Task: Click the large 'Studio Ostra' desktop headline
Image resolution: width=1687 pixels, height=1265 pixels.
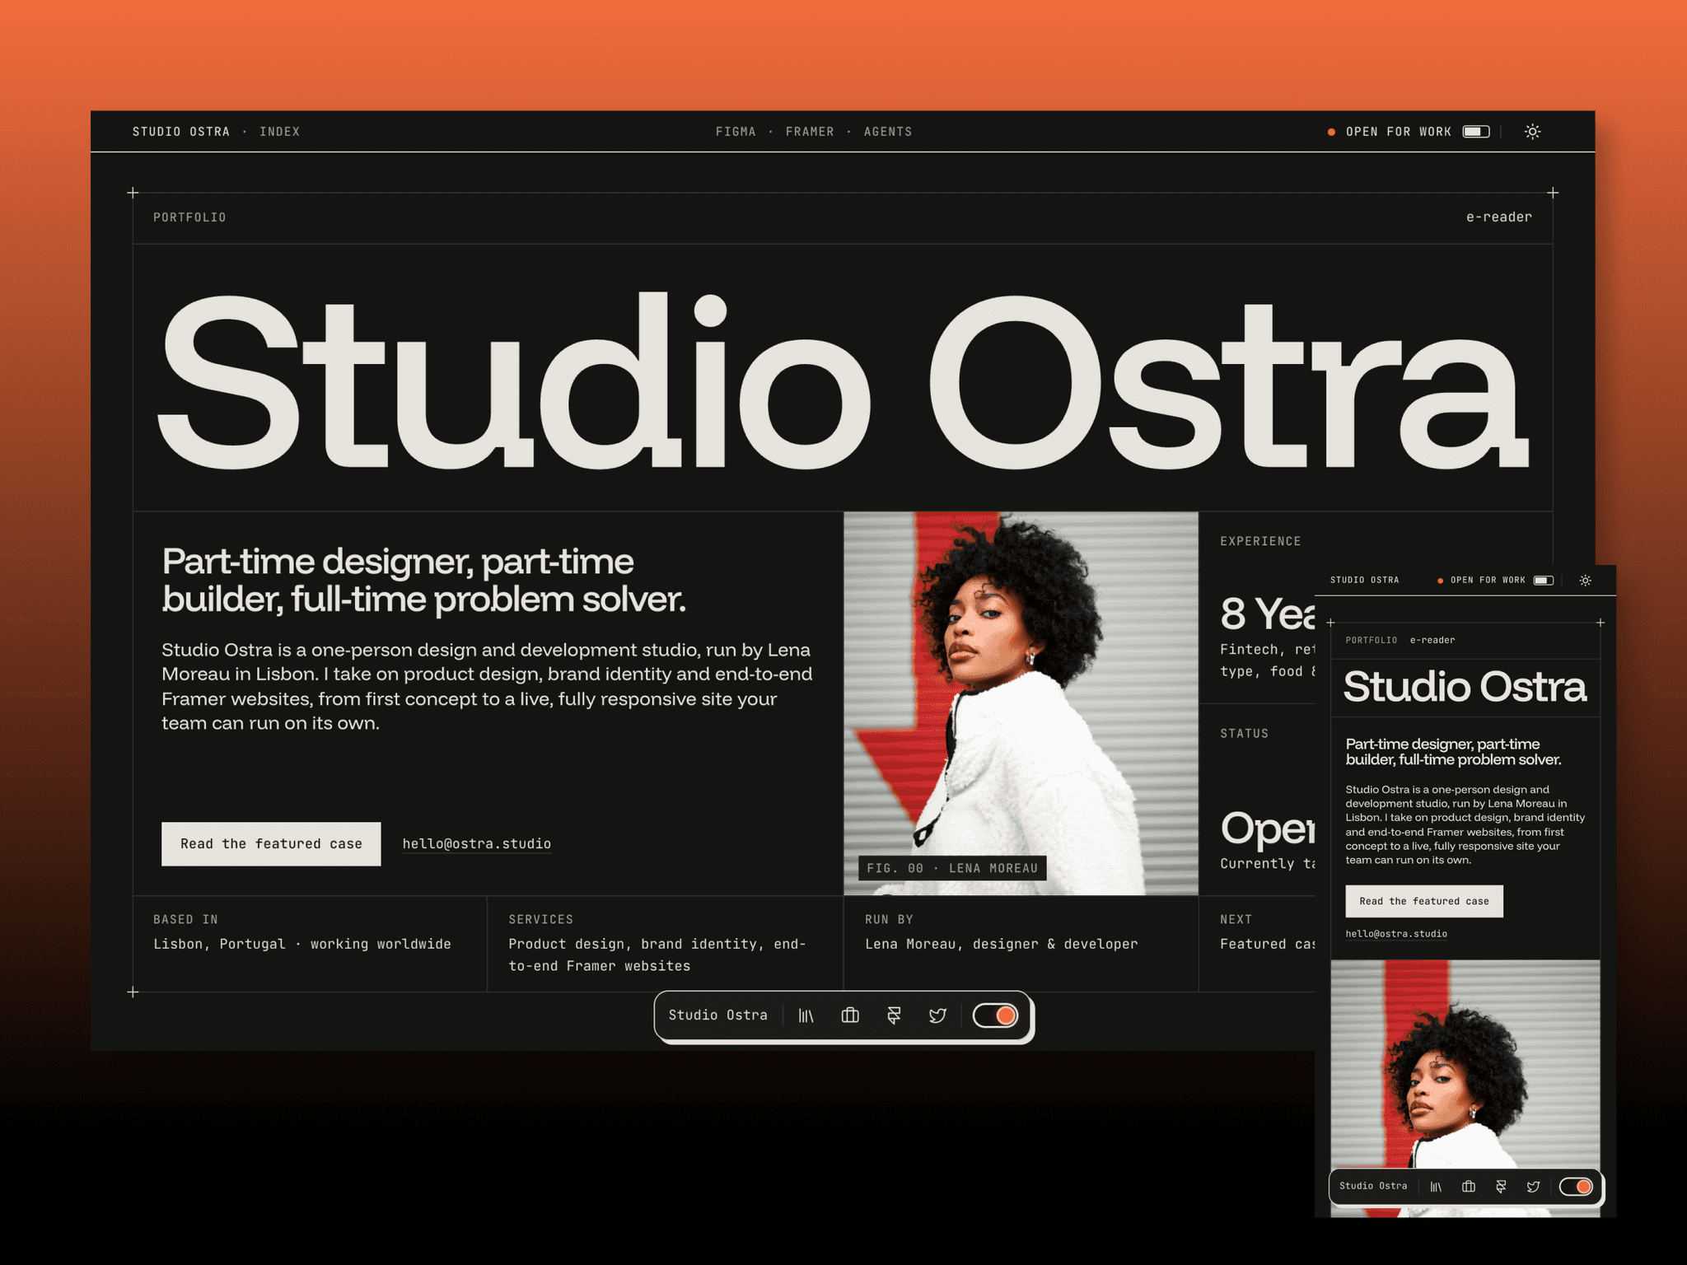Action: click(x=843, y=381)
